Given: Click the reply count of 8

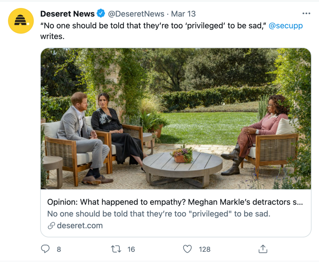Looking at the screenshot, I should click(59, 249).
